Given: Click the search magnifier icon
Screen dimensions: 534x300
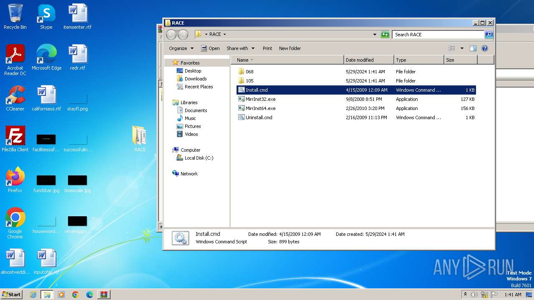Looking at the screenshot, I should [489, 35].
